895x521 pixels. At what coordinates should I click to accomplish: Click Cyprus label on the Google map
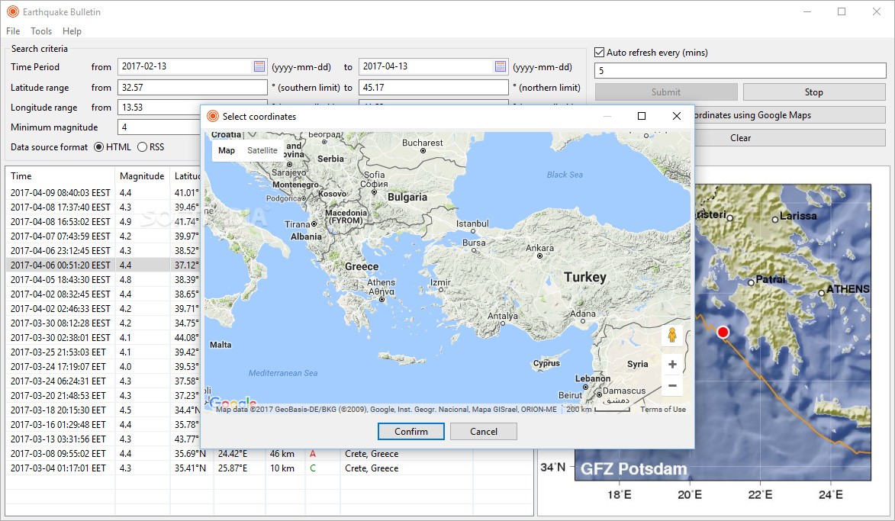coord(546,363)
